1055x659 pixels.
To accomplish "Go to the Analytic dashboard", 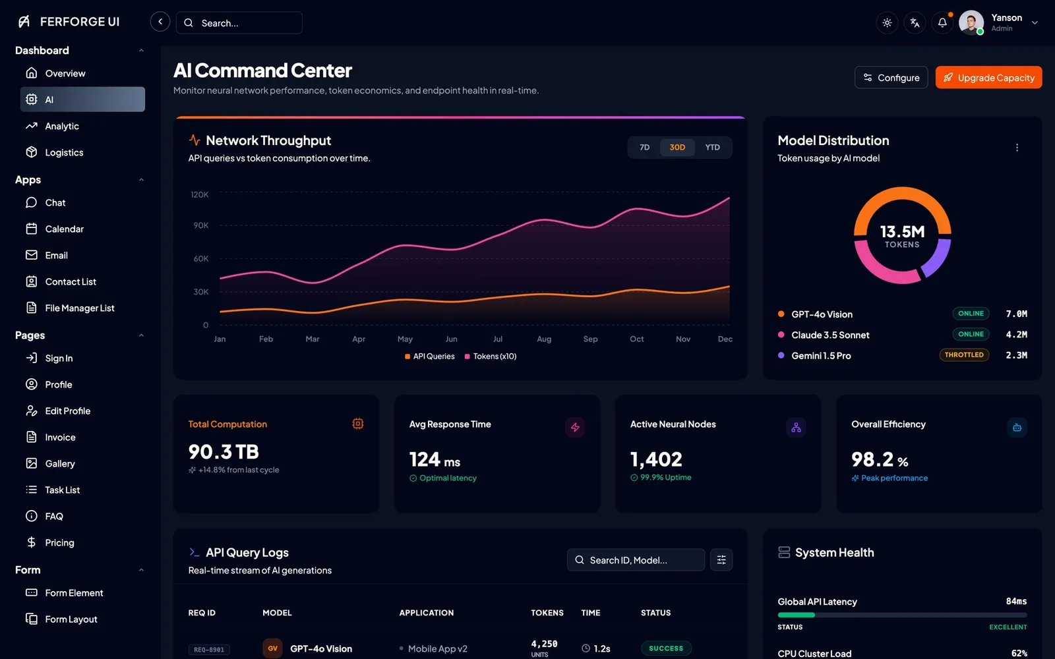I will click(x=82, y=126).
